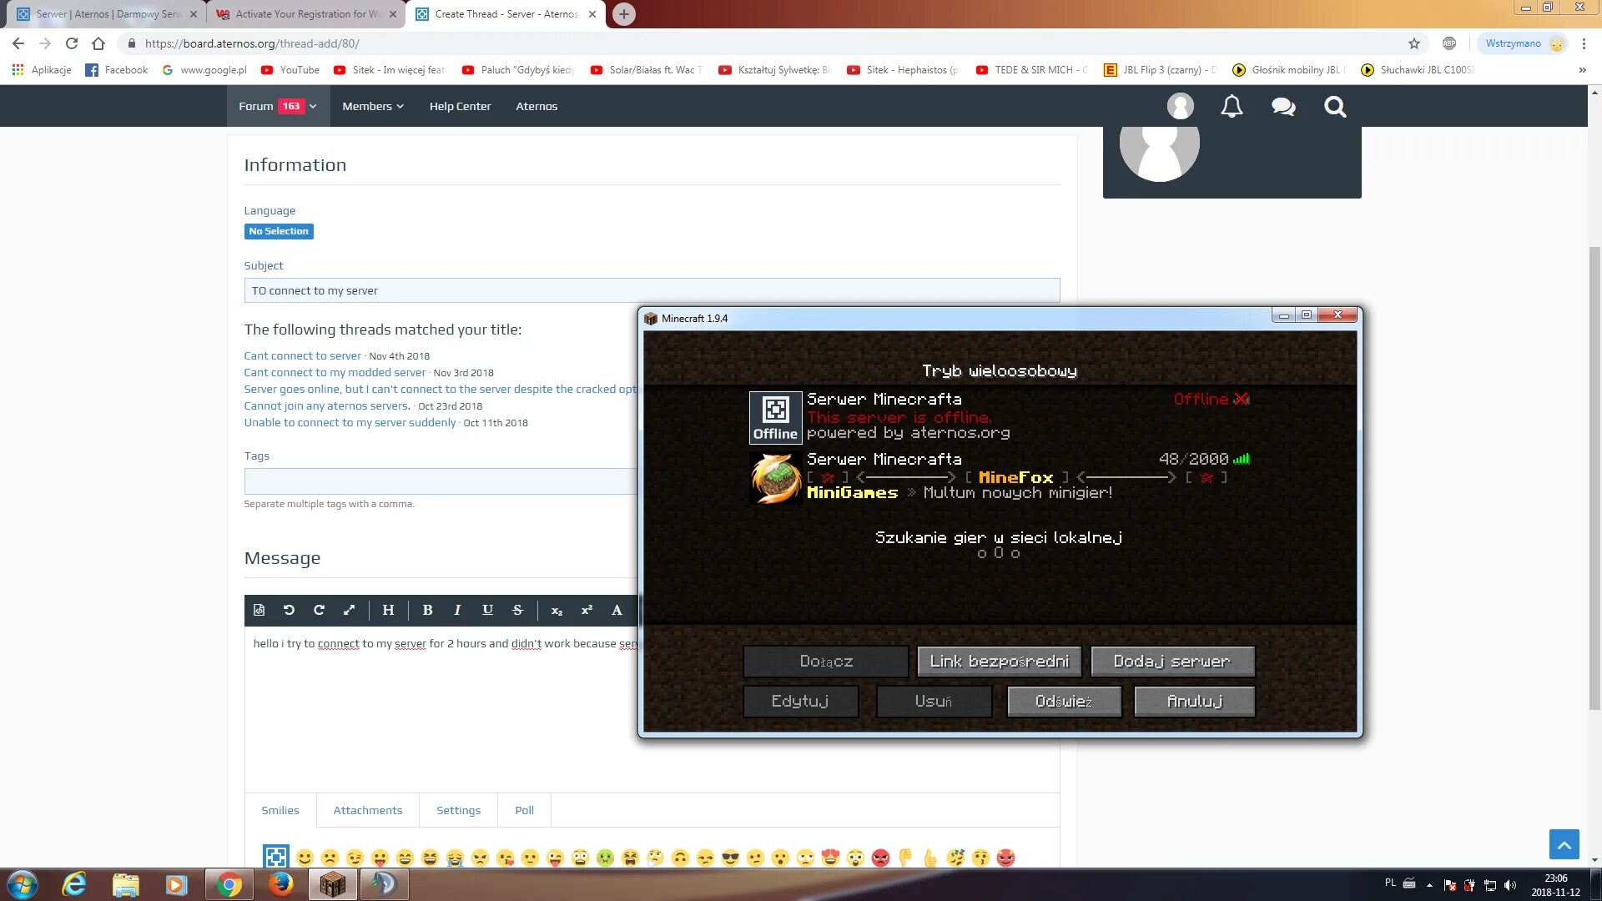Switch to Poll tab
This screenshot has width=1602, height=901.
click(525, 810)
